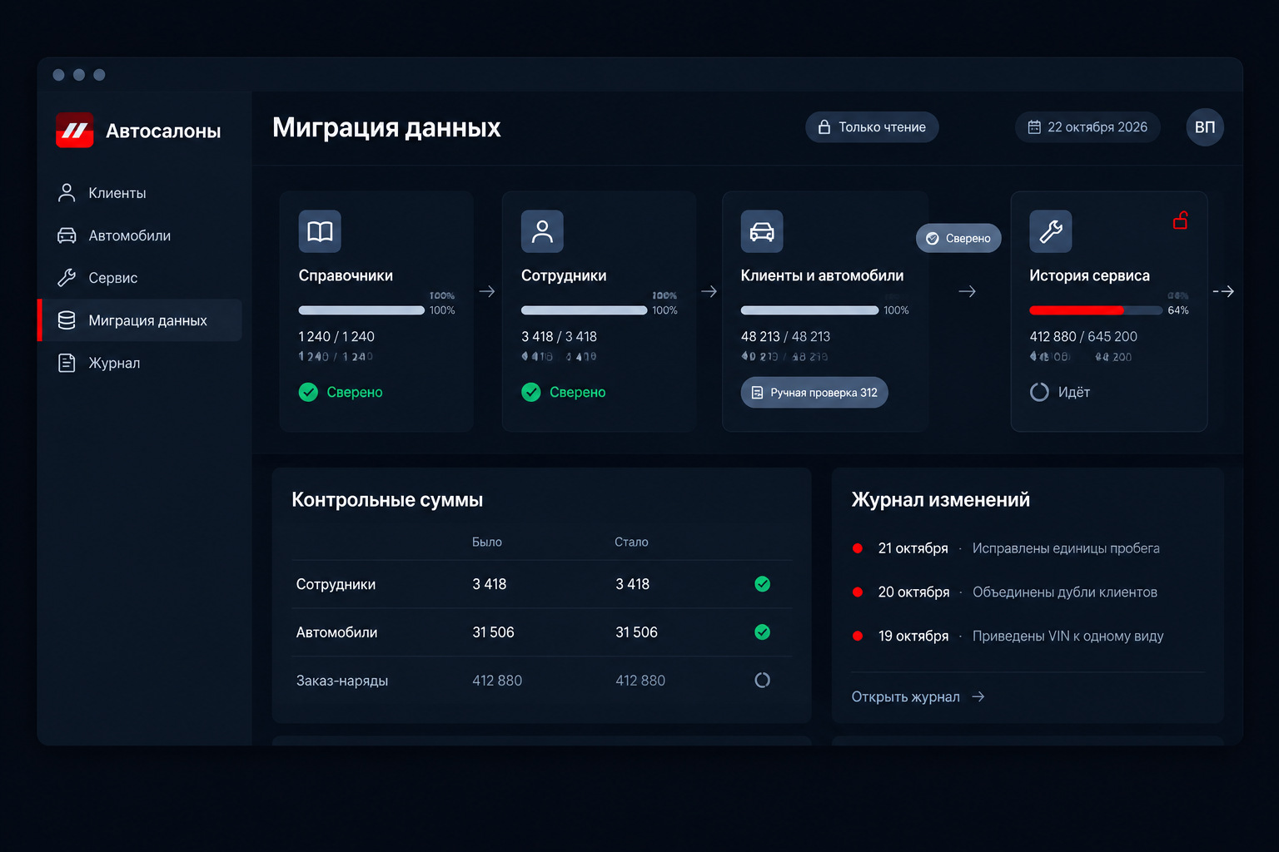The width and height of the screenshot is (1279, 852).
Task: Click the 1 240 / 1 240 count
Action: coord(336,337)
